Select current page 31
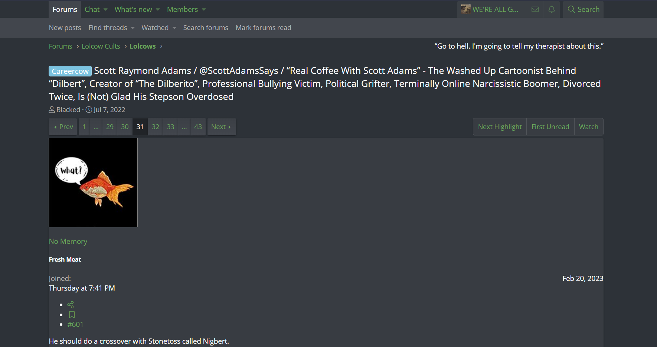Viewport: 657px width, 347px height. 140,127
